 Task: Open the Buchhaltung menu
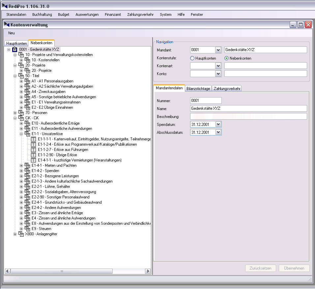coord(42,14)
